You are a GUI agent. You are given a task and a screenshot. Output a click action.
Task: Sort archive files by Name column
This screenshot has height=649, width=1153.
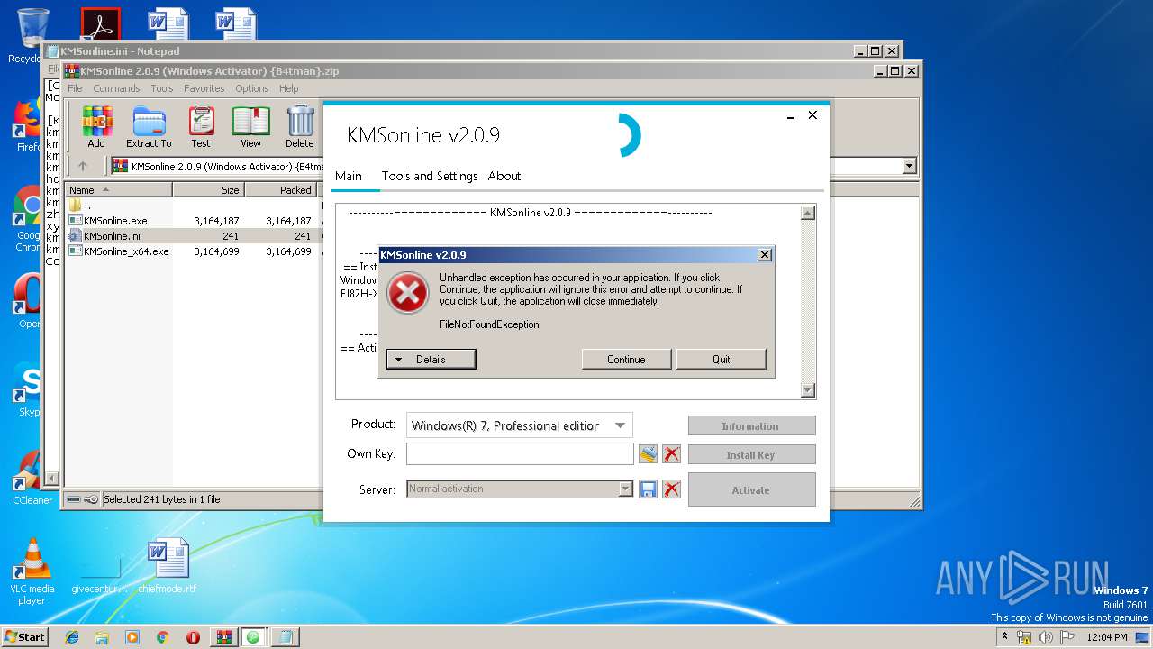pyautogui.click(x=119, y=190)
